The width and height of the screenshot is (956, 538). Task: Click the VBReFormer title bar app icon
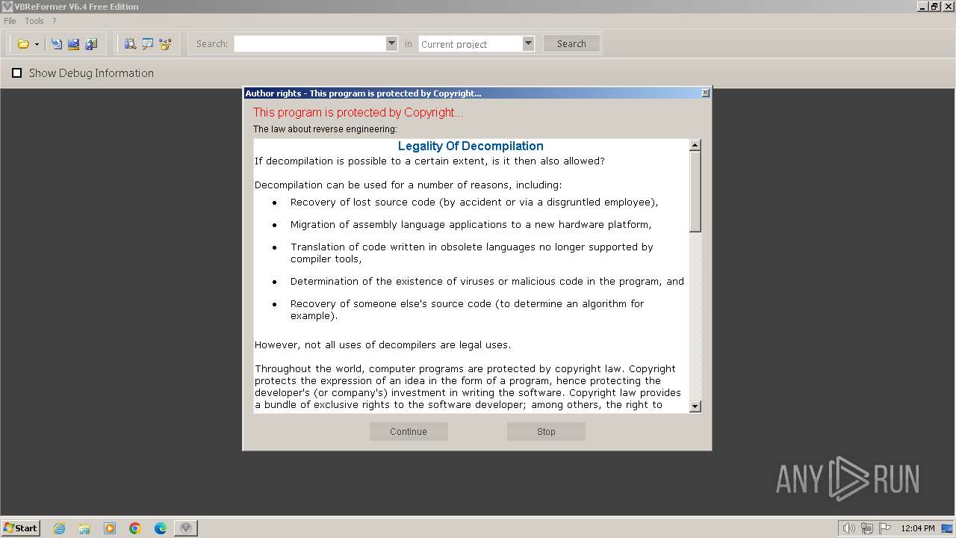(x=7, y=7)
